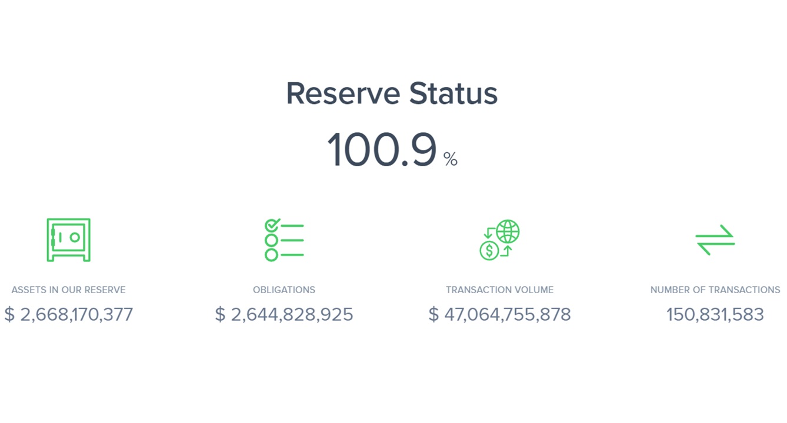
Task: Select the Transaction Volume label
Action: pyautogui.click(x=499, y=290)
